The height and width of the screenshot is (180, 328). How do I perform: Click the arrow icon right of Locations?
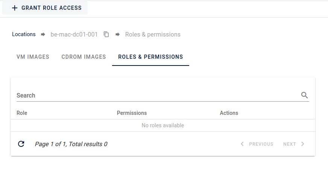(x=43, y=35)
